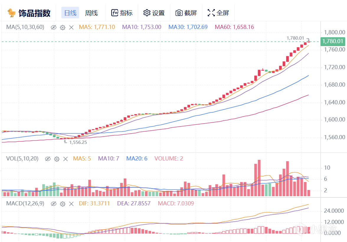This screenshot has height=242, width=347.
Task: Remove the VOL indicator
Action: click(66, 159)
